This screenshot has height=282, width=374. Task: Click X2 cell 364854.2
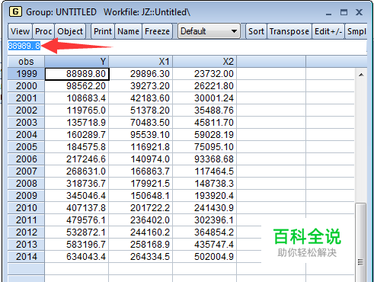(x=205, y=232)
